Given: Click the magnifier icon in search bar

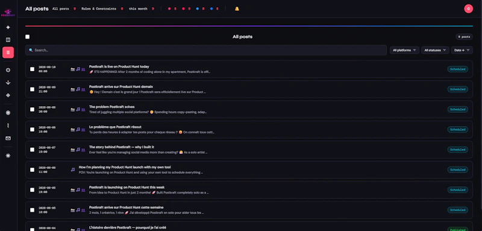Looking at the screenshot, I should 31,50.
